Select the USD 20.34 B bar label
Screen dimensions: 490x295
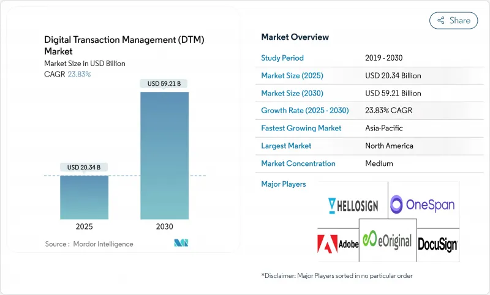point(85,167)
